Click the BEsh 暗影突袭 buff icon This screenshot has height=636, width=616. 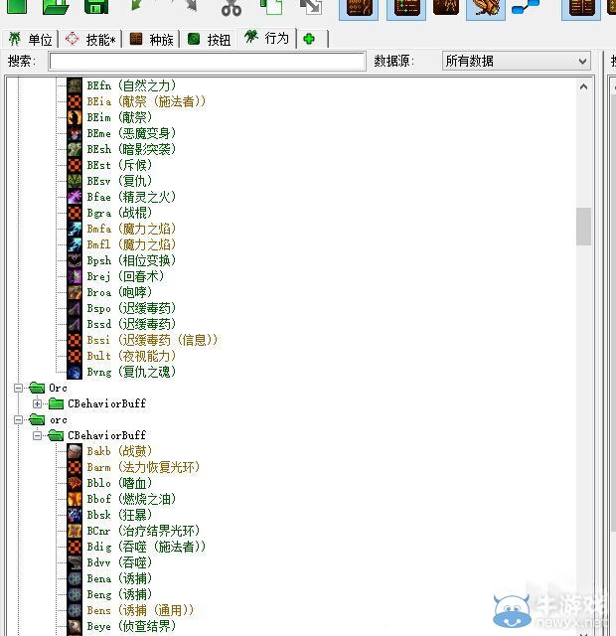pos(75,149)
